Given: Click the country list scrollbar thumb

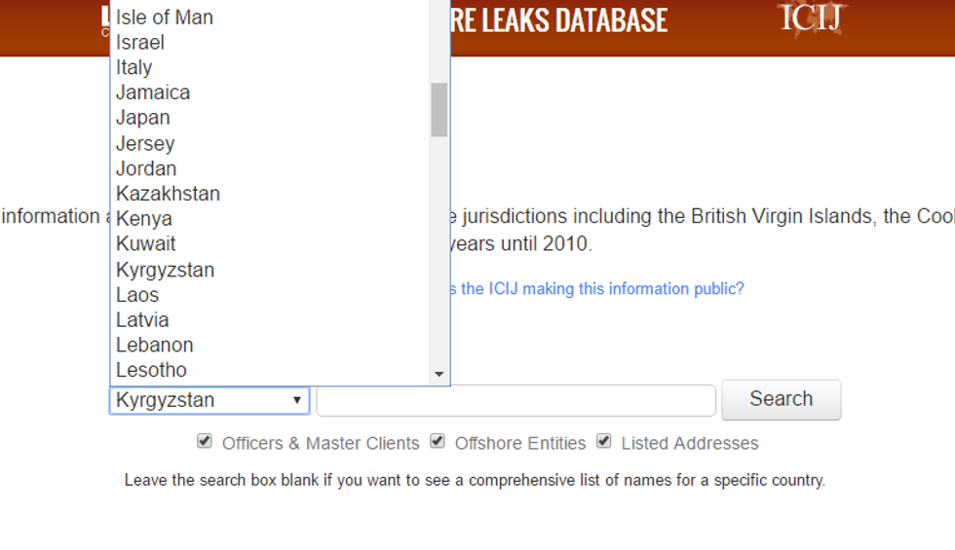Looking at the screenshot, I should tap(439, 109).
